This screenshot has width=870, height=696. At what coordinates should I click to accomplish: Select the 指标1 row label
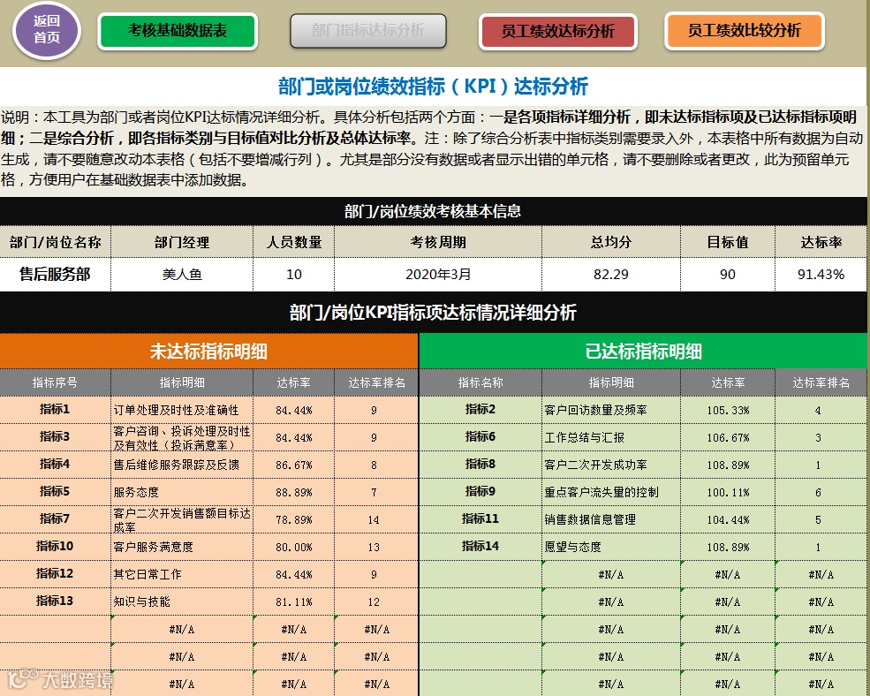(55, 410)
